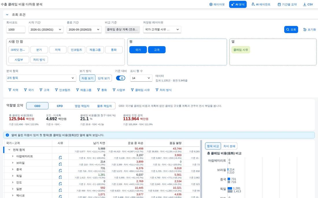
Task: Click the 클레임 사유 column chip
Action: tap(241, 50)
